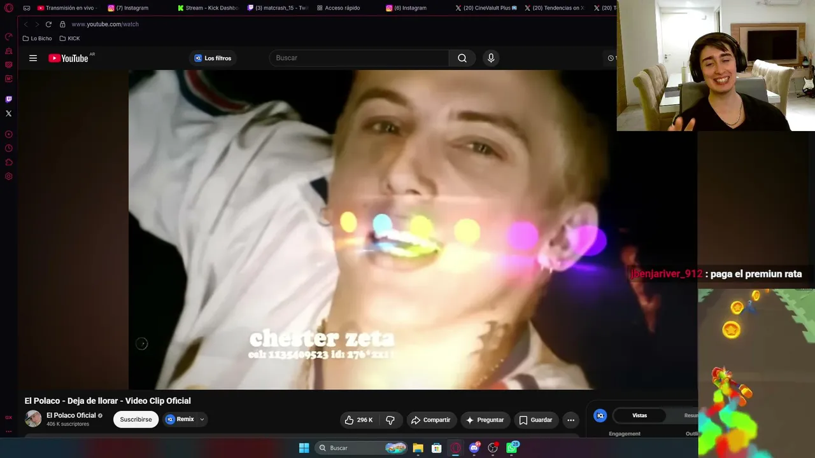Open Settings gear icon in sidebar
Viewport: 815px width, 458px height.
click(x=9, y=176)
